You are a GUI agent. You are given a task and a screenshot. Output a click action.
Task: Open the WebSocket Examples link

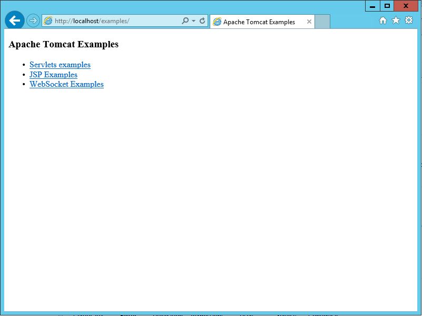click(x=66, y=84)
